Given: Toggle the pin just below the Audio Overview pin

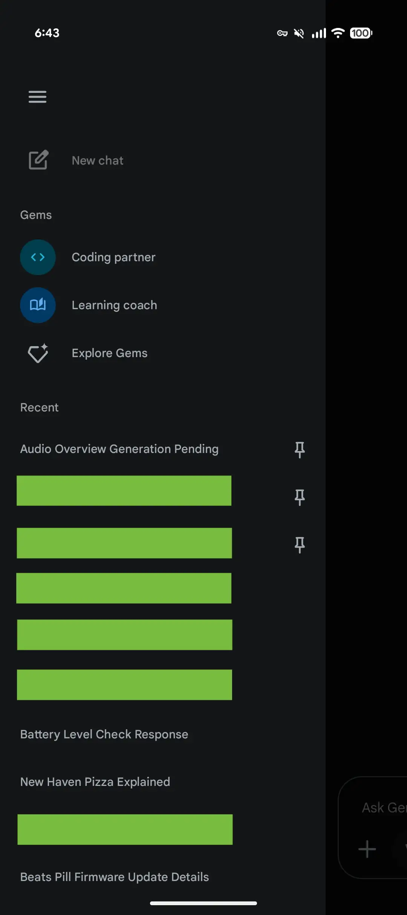Looking at the screenshot, I should pos(300,497).
